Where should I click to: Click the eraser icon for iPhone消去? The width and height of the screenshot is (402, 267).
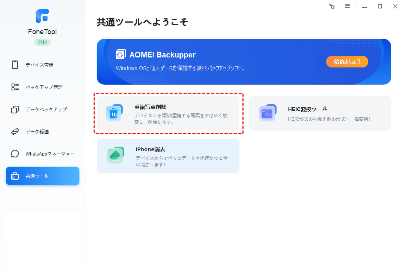click(x=115, y=155)
